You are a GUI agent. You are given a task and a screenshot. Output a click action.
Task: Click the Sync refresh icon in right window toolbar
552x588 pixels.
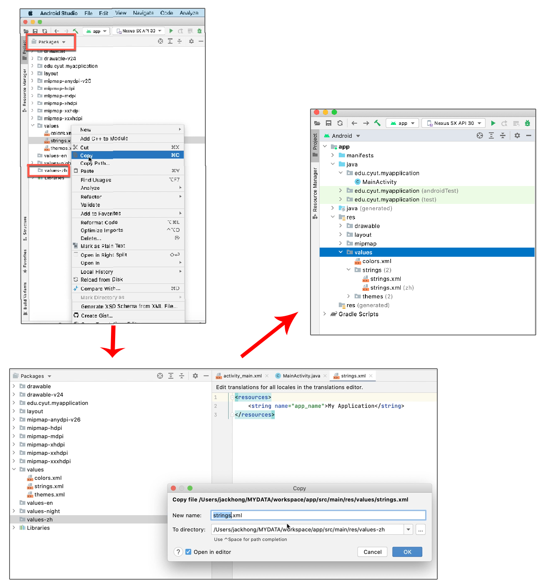(340, 123)
